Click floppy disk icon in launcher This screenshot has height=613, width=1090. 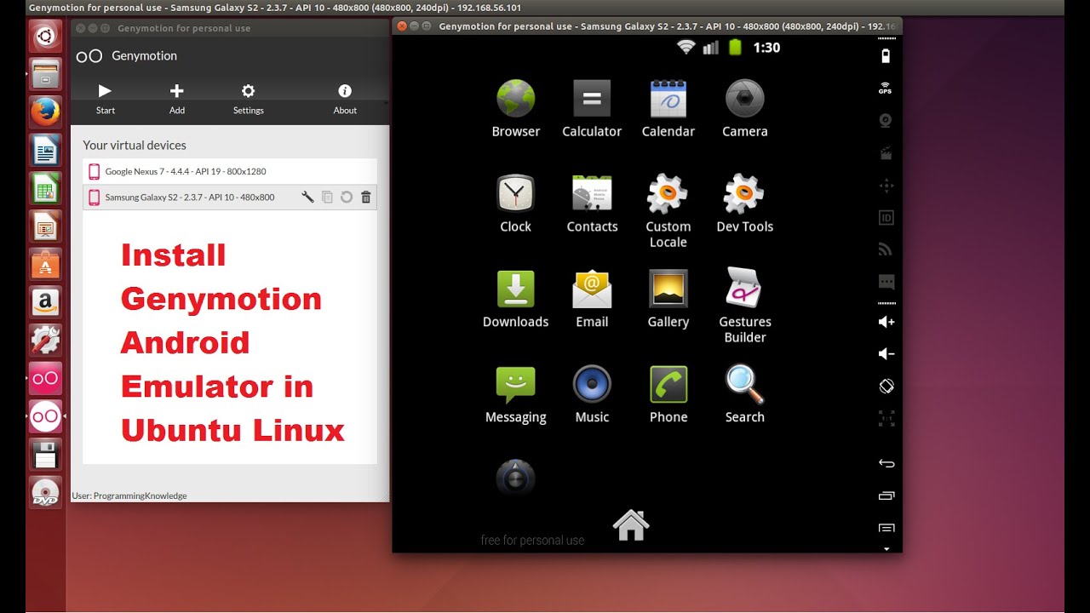[x=45, y=454]
